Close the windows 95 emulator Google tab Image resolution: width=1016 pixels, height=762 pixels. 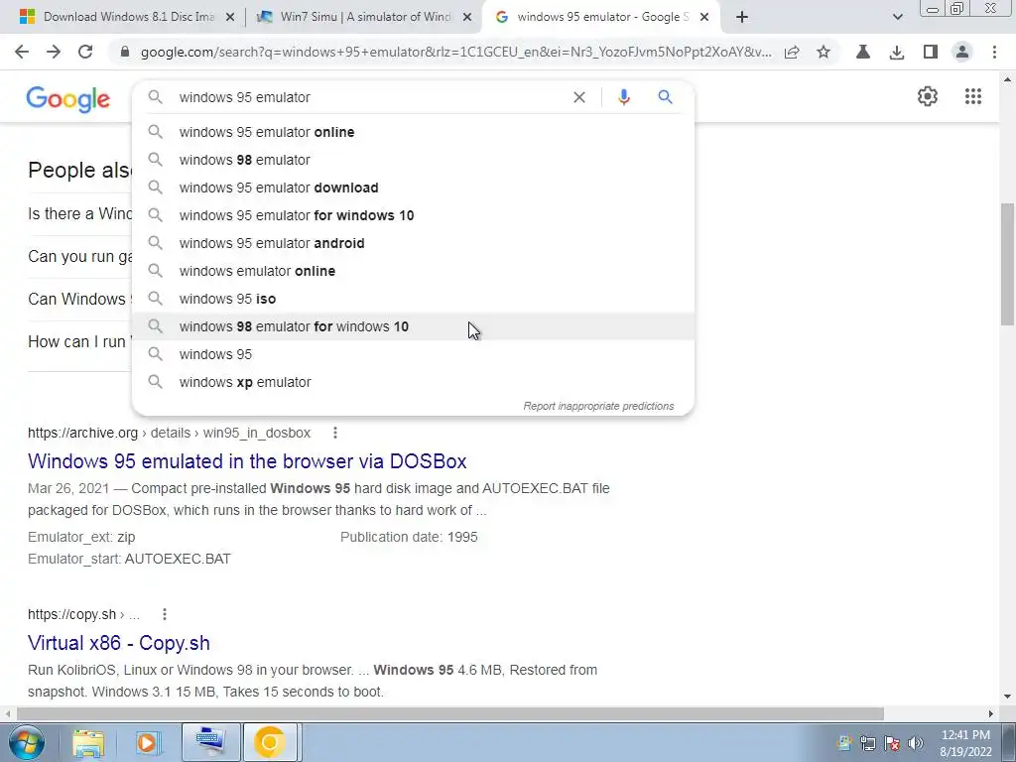705,18
